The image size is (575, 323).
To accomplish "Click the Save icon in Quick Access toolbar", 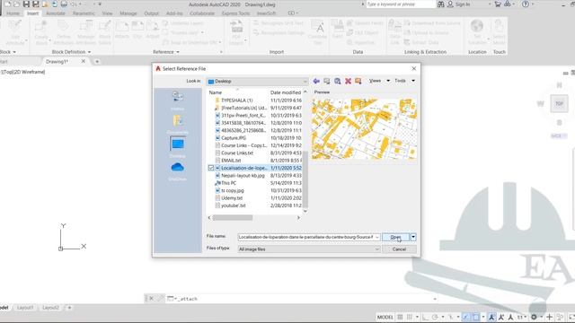I will 26,4.
